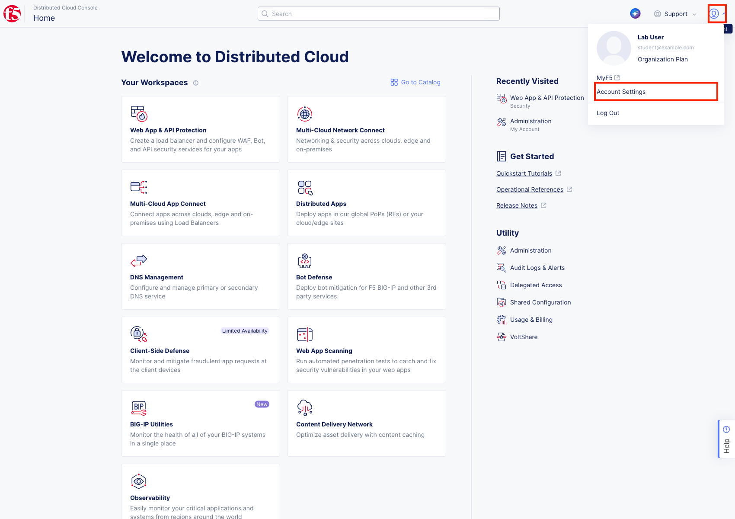The height and width of the screenshot is (519, 735).
Task: Click the Your Workspaces info icon
Action: point(196,83)
